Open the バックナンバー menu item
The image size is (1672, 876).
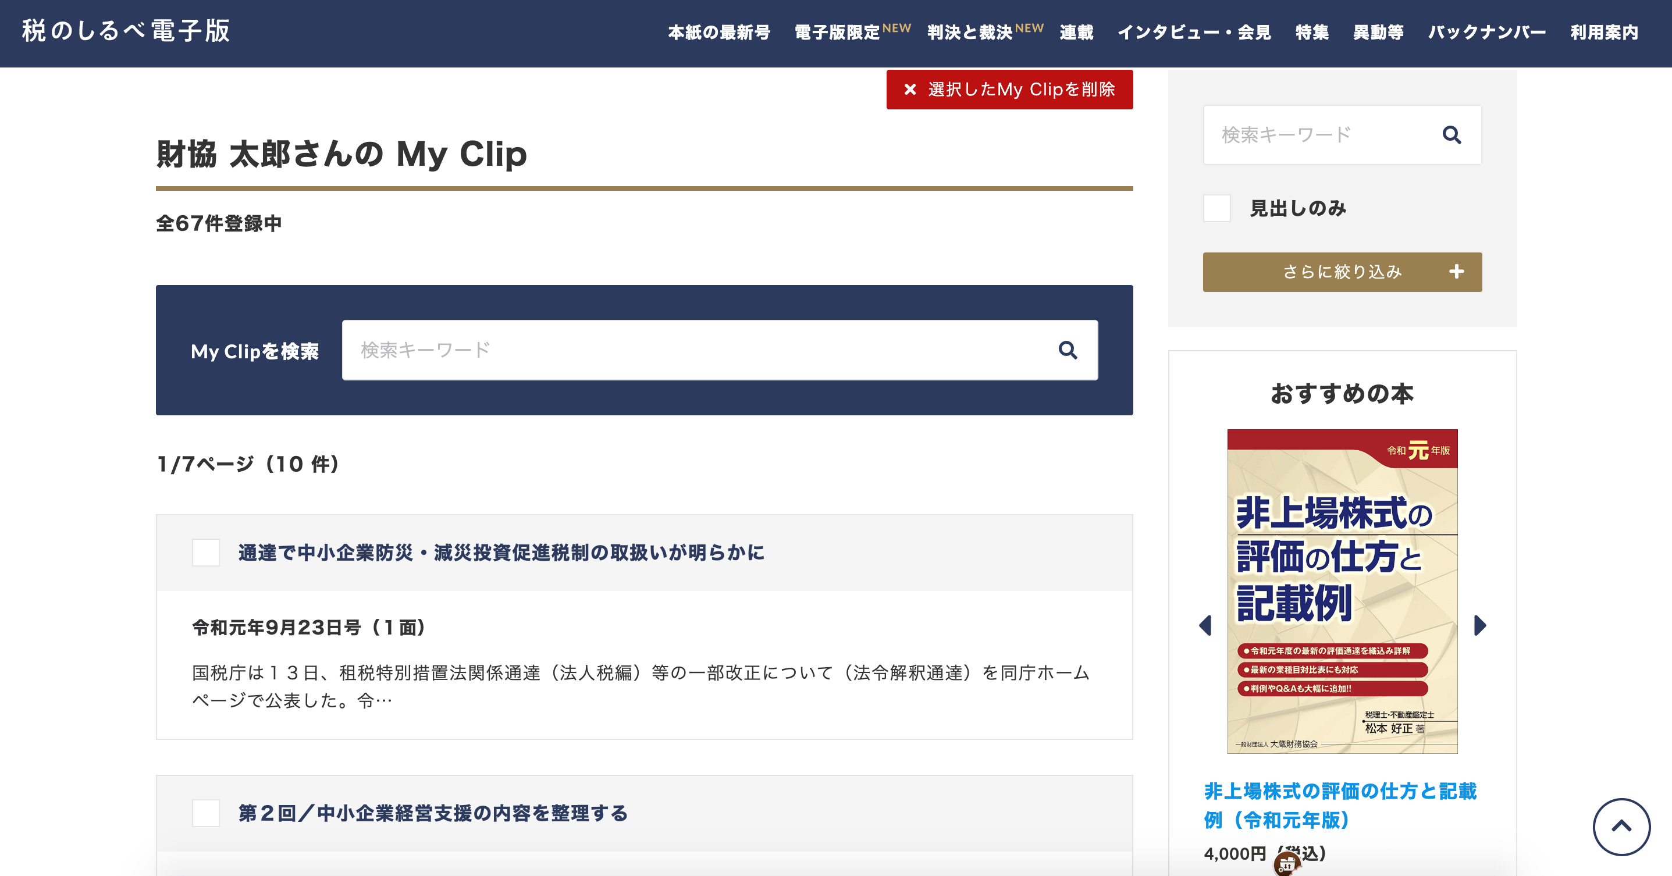pyautogui.click(x=1486, y=33)
